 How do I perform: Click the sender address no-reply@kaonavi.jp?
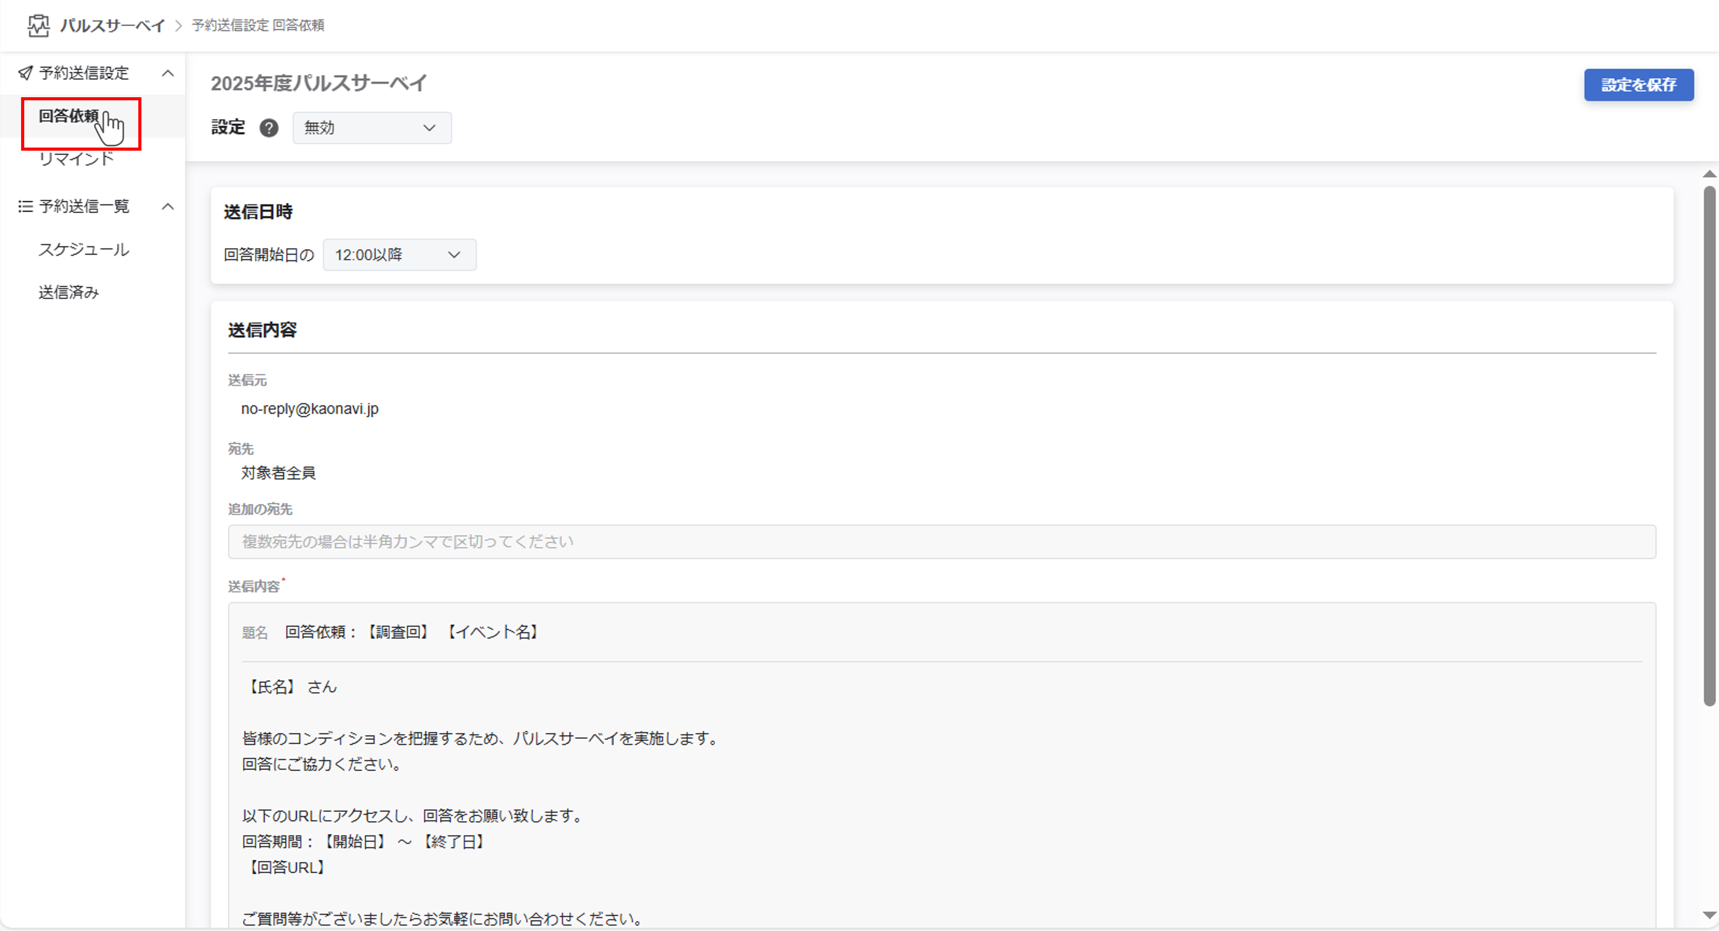point(310,409)
